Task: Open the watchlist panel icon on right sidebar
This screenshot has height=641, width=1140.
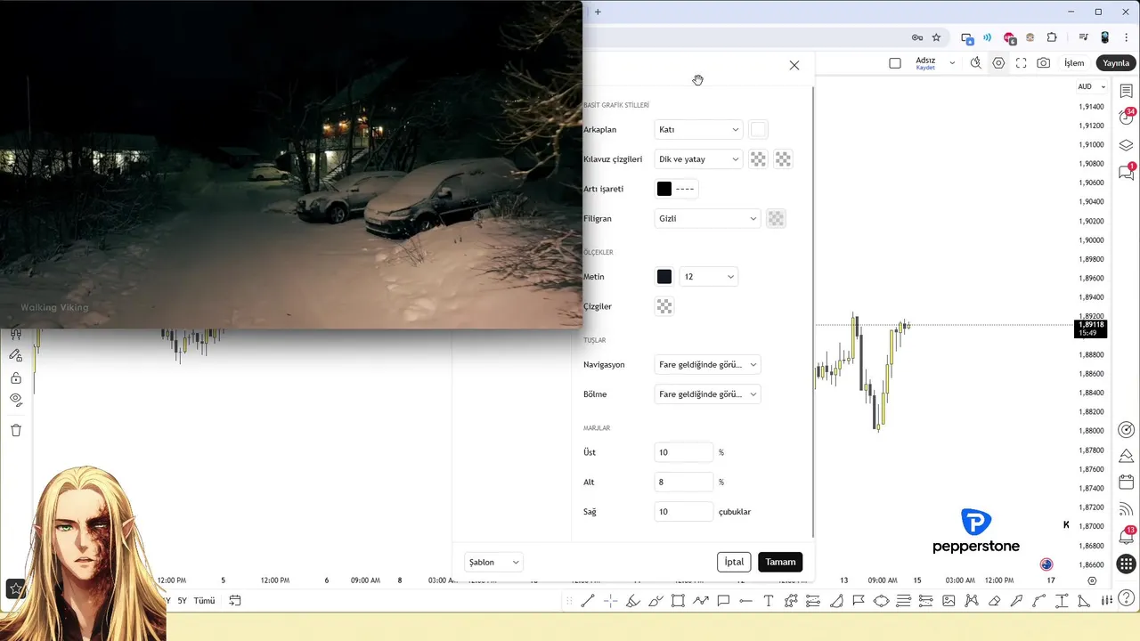Action: pos(1126,92)
